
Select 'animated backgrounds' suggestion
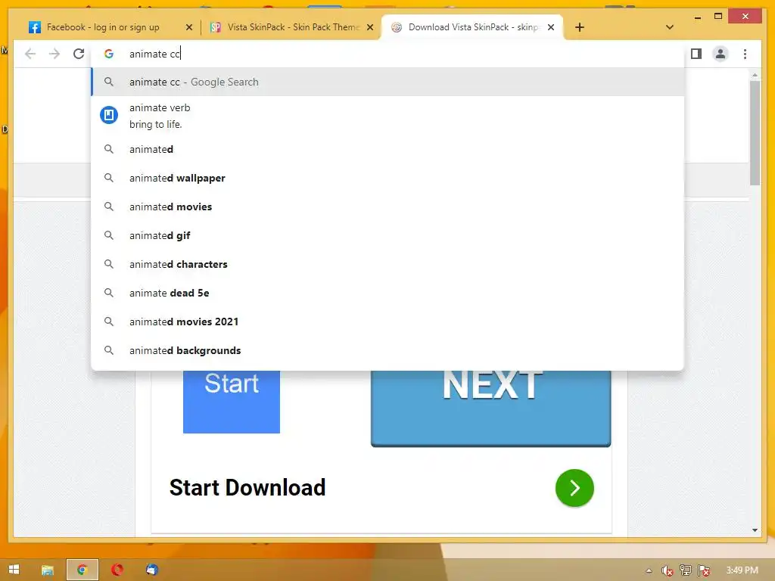387,350
